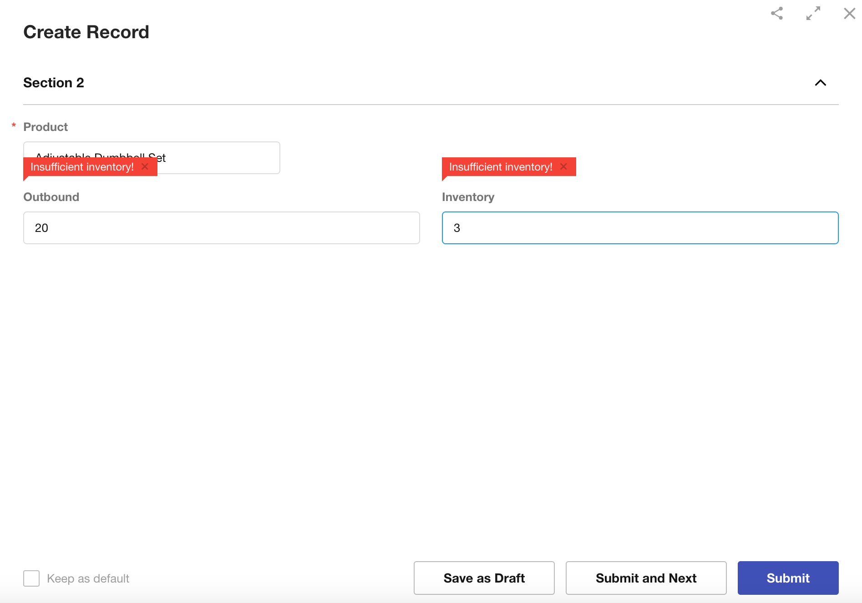Viewport: 862px width, 603px height.
Task: Click the Submit and Next button
Action: point(646,578)
